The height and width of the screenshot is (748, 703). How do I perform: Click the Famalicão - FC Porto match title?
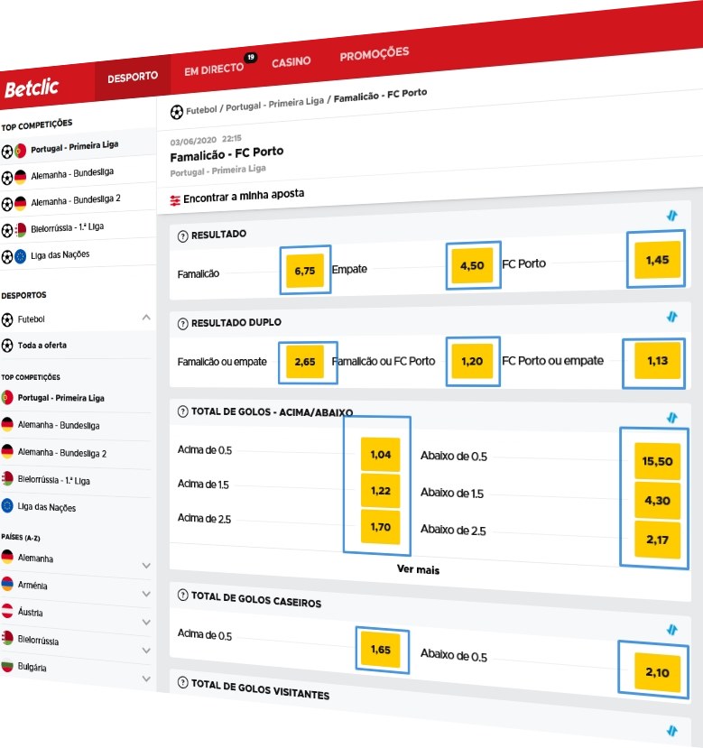(227, 153)
